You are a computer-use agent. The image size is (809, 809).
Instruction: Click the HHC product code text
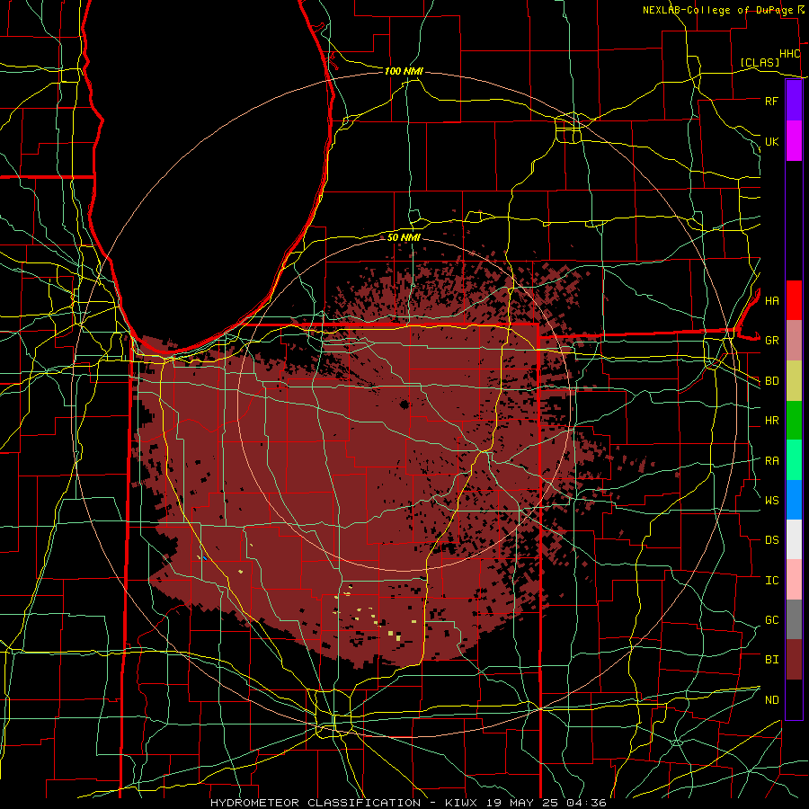(x=790, y=54)
